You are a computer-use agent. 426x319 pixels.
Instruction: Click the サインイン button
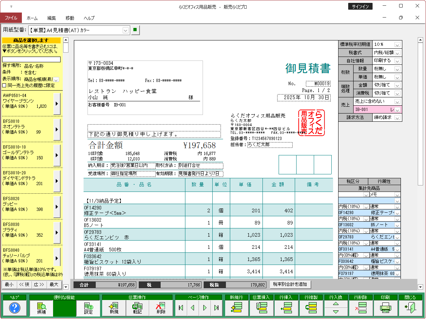(x=360, y=6)
